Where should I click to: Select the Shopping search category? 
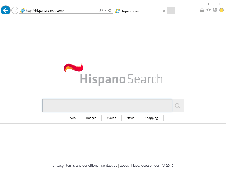(x=152, y=118)
